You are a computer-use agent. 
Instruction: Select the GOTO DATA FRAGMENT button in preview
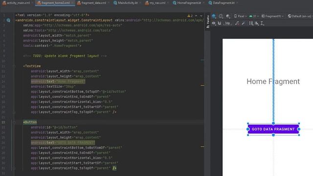tap(273, 129)
